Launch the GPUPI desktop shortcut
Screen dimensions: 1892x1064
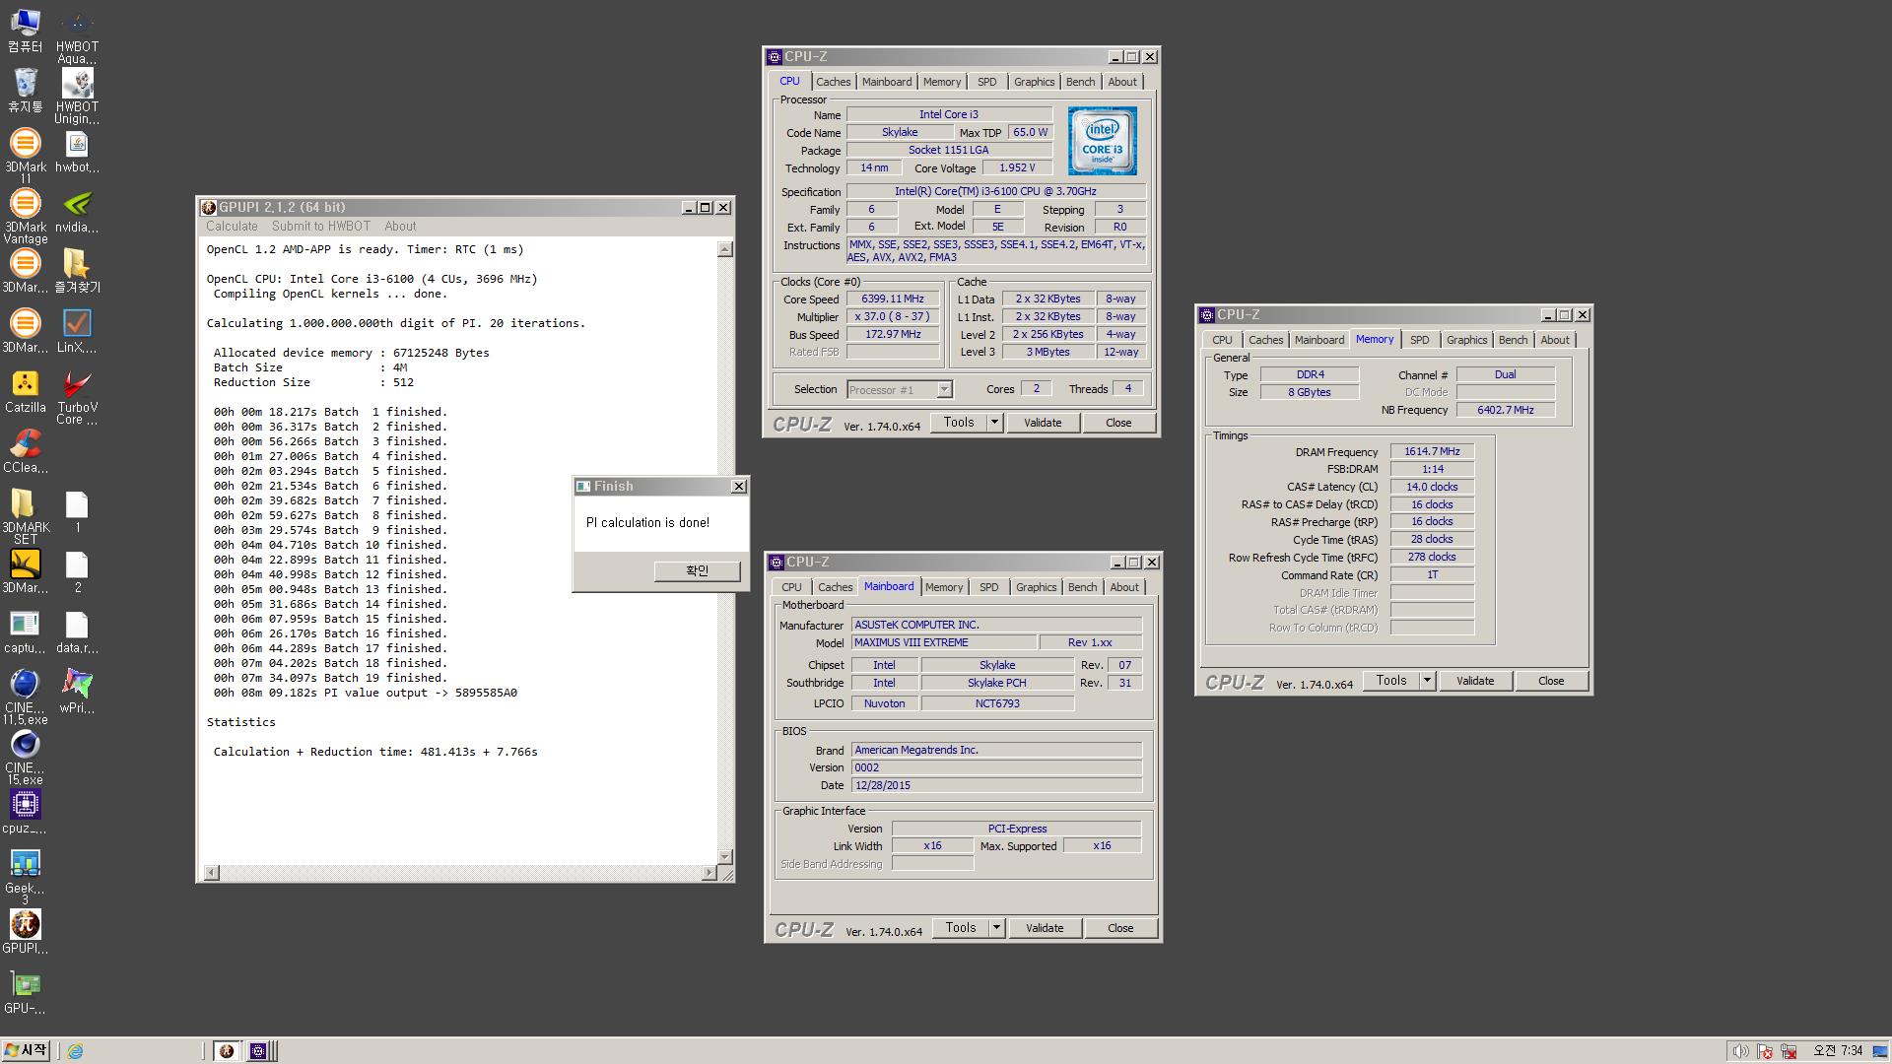[x=25, y=932]
